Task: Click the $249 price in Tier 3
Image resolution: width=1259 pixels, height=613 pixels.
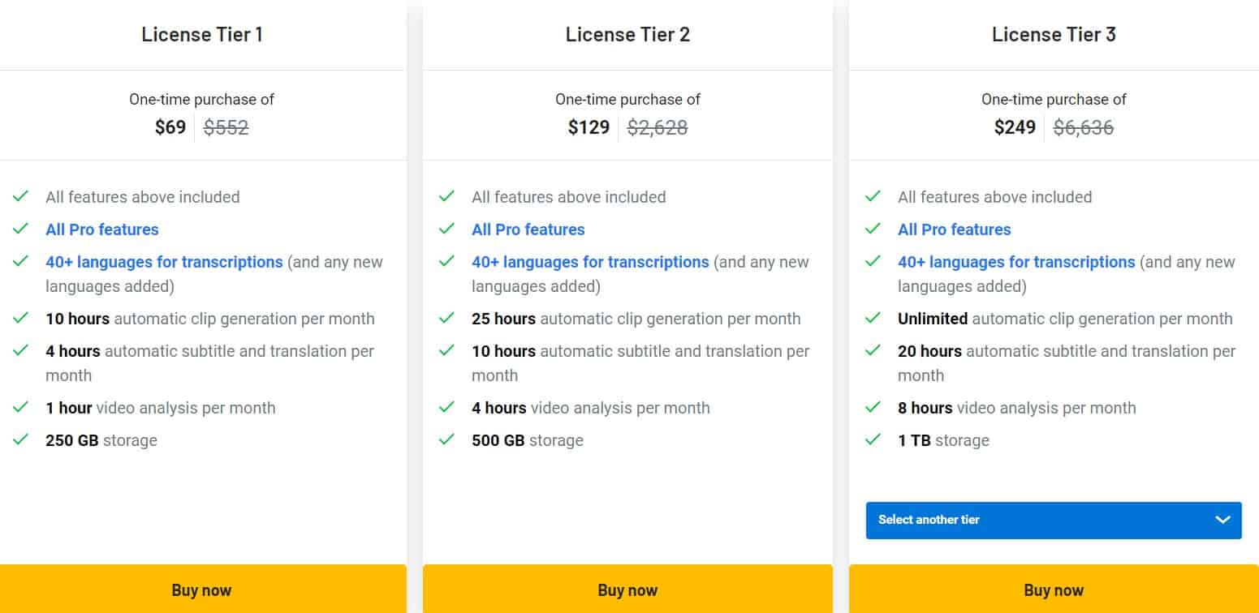Action: pos(1015,127)
